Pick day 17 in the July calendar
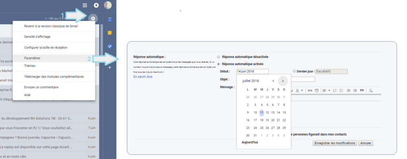Image resolution: width=407 pixels, height=159 pixels. tap(255, 120)
